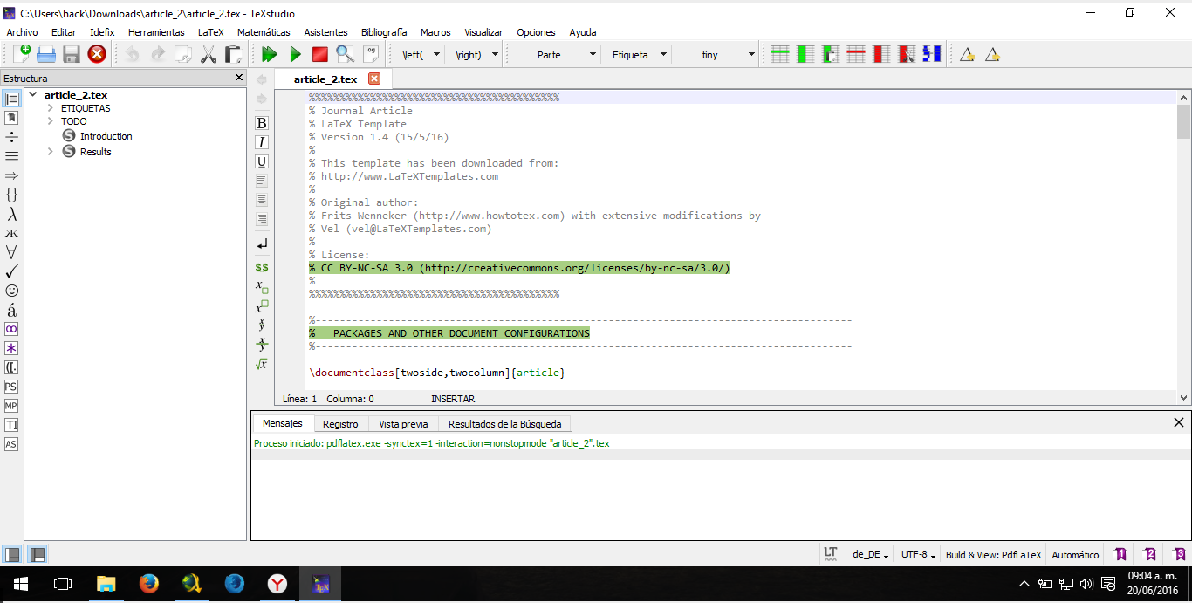Image resolution: width=1192 pixels, height=603 pixels.
Task: Open the Bibliografía menu
Action: pos(383,32)
